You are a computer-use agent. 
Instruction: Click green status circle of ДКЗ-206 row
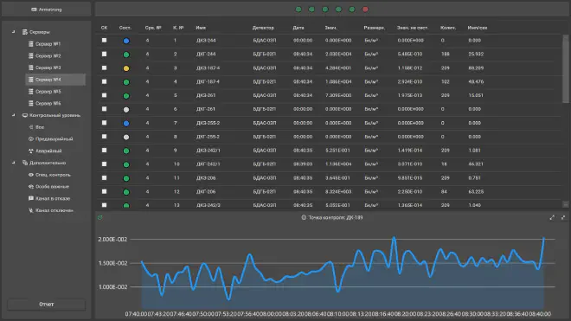coord(126,178)
